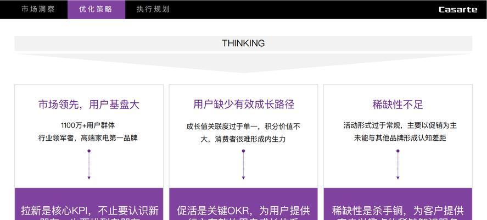Click text 活动形式过于常规，主要以促销为主

click(400, 125)
